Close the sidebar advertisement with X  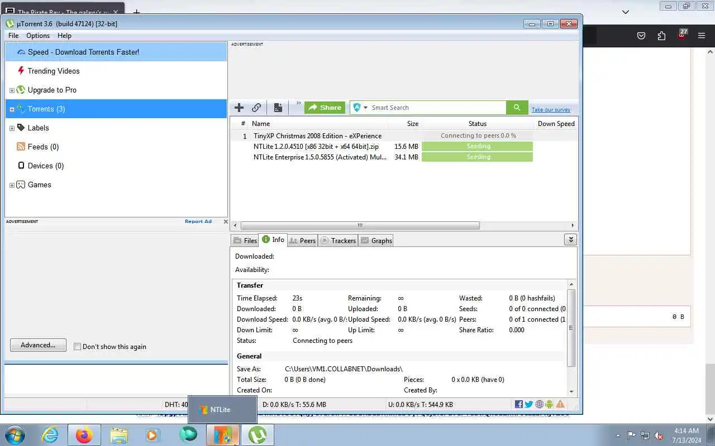[x=226, y=221]
